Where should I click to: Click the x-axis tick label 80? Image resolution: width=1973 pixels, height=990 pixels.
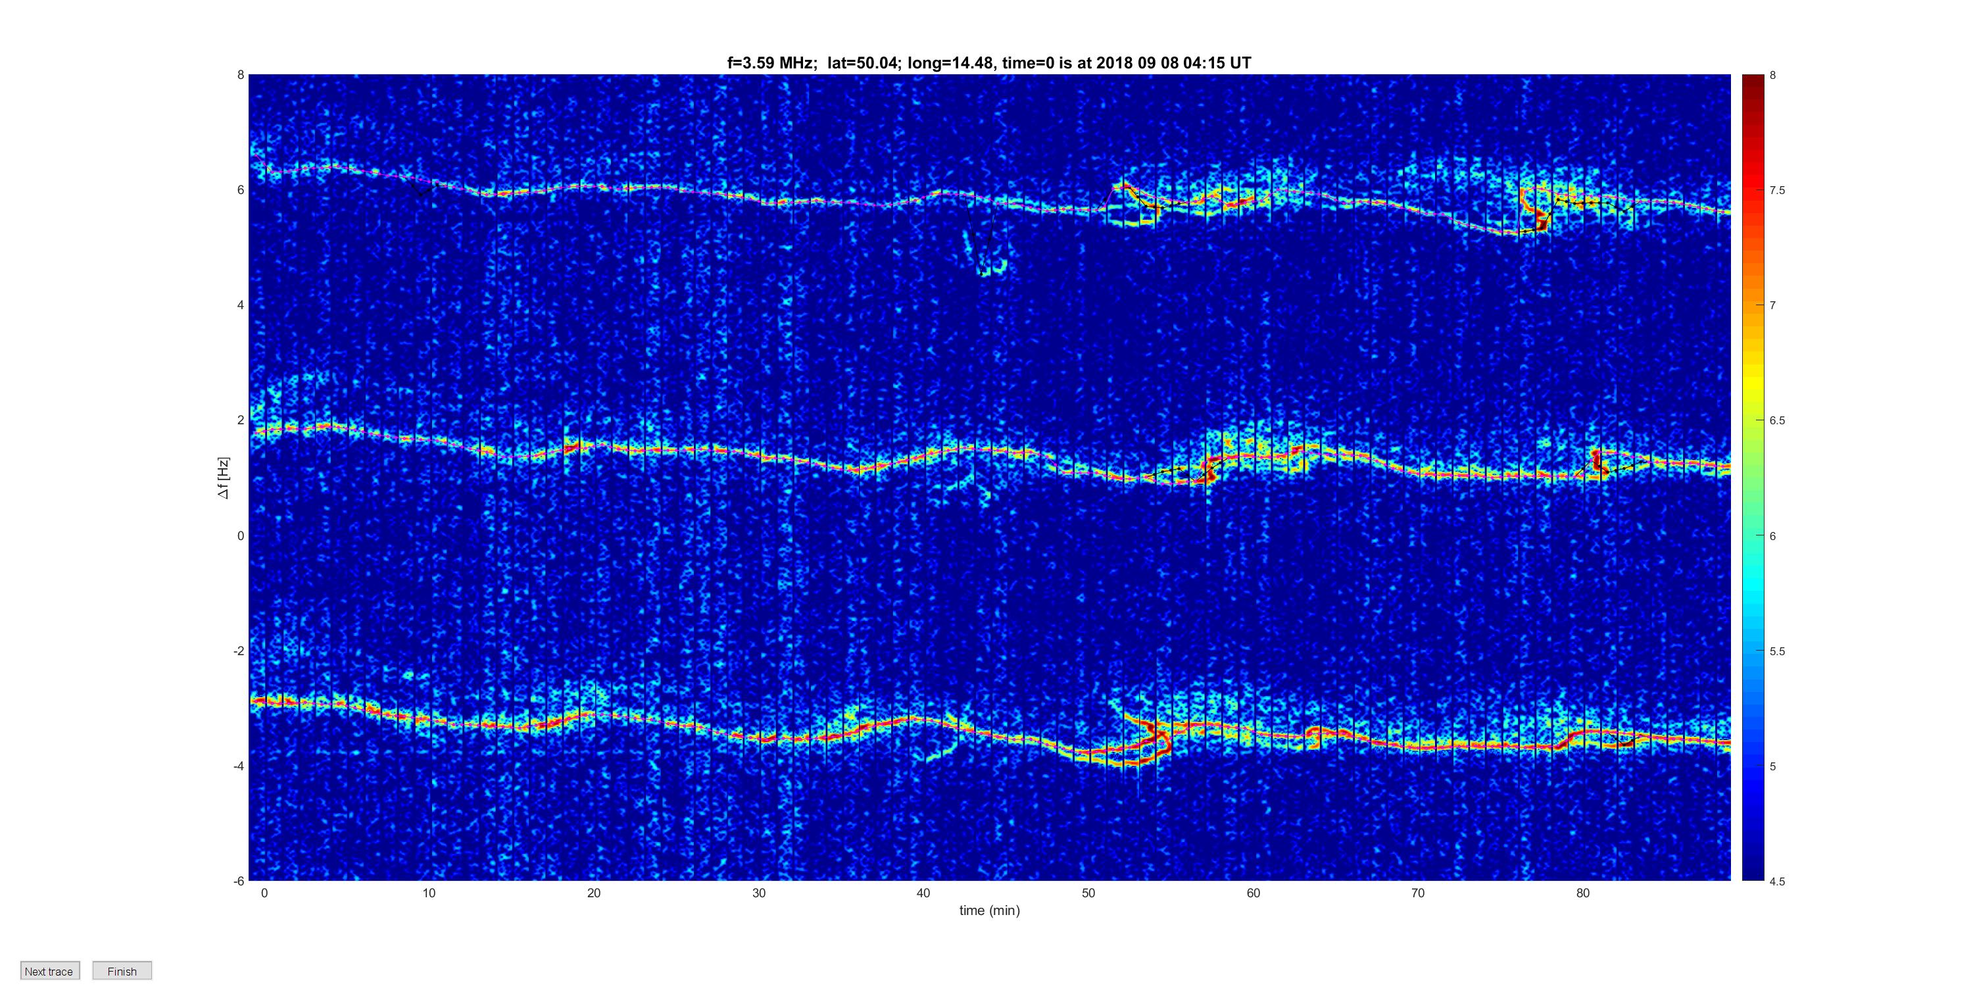click(1583, 893)
